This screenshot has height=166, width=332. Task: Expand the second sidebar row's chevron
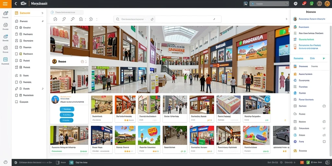click(42, 21)
